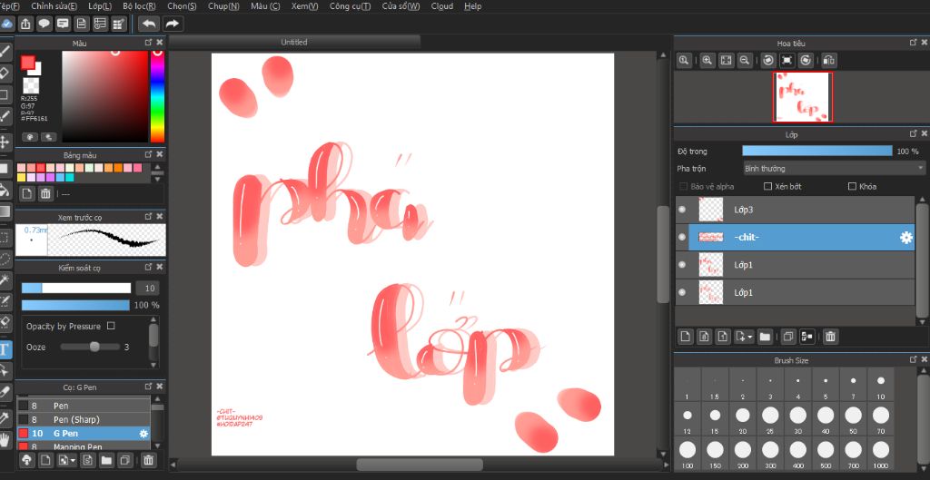Click the brush list scroll down arrow
This screenshot has height=480, width=930.
(x=157, y=446)
